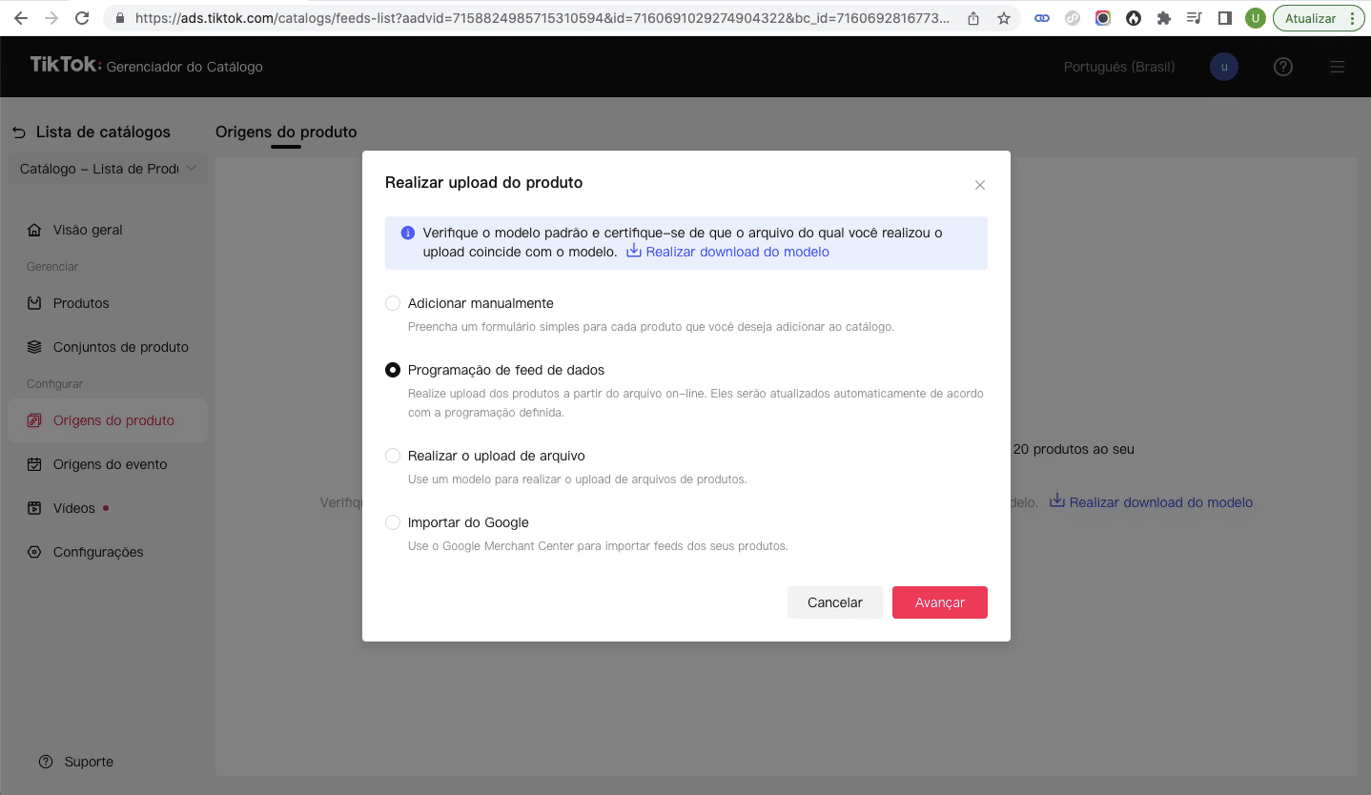Expand the Catálogo – Lista de Prod dropdown
Screen dimensions: 1371x795
coord(108,169)
